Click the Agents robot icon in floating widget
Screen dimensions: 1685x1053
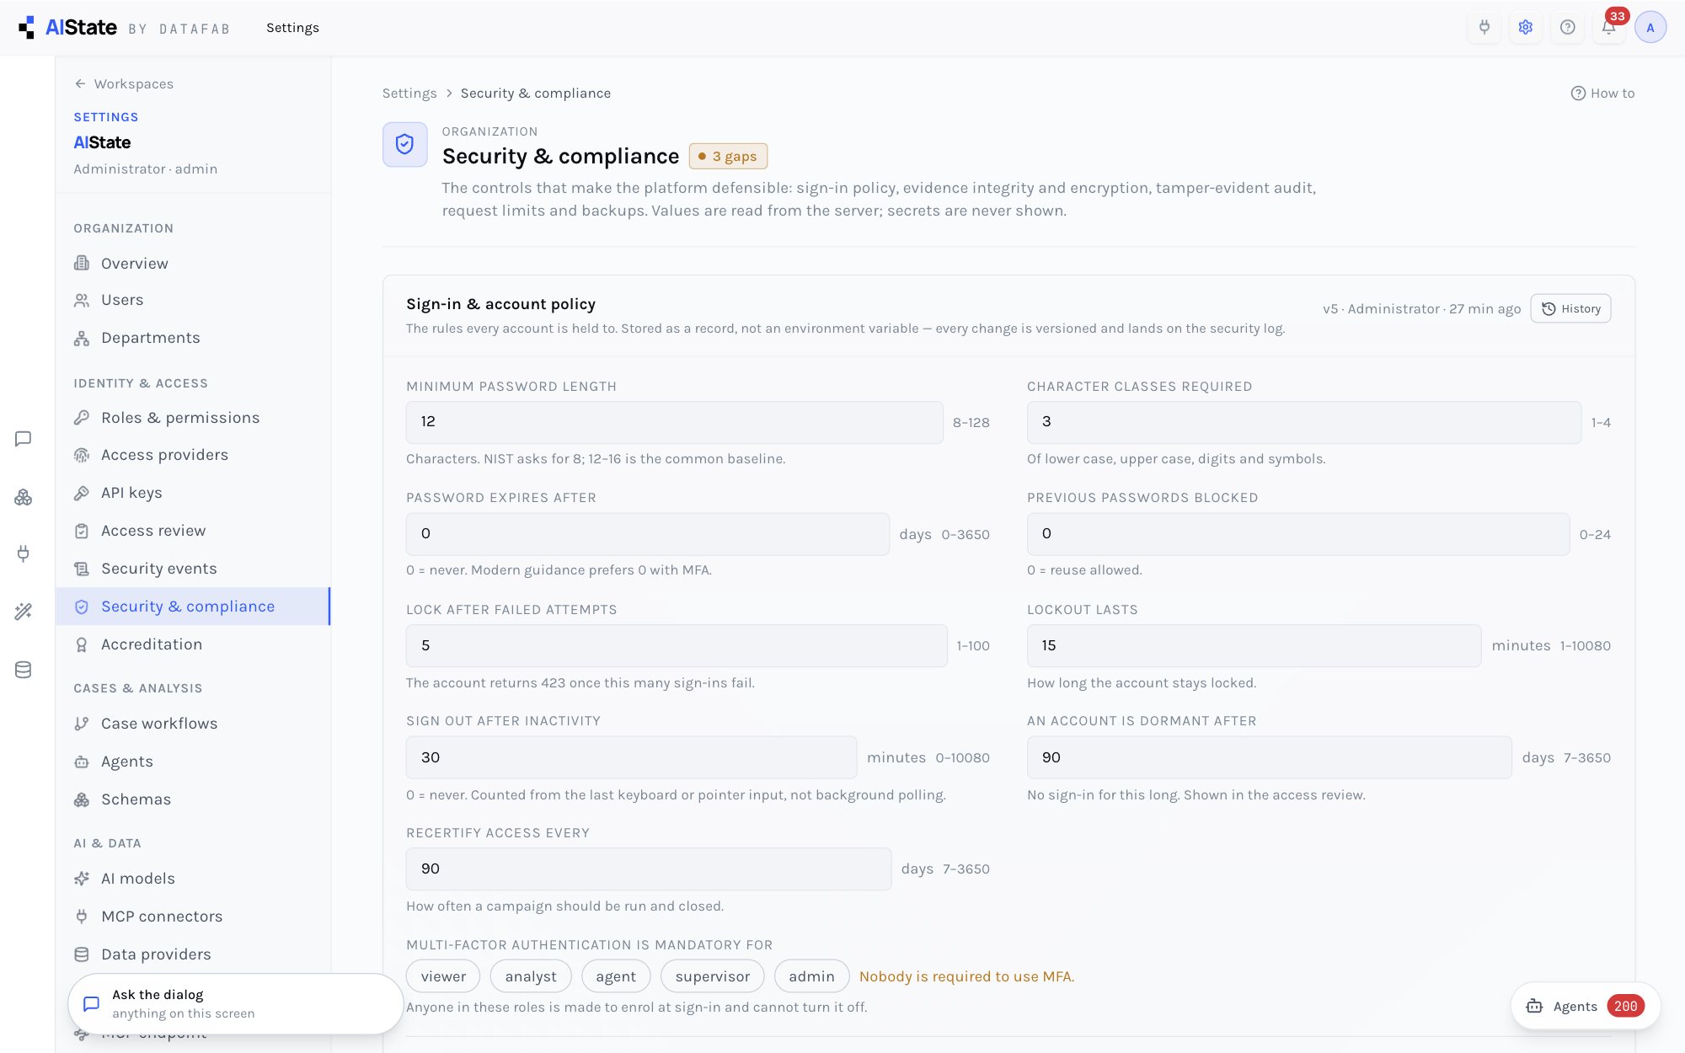pos(1534,1006)
